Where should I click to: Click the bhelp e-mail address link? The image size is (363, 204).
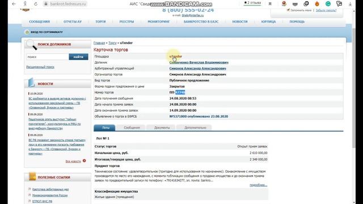[x=193, y=15]
